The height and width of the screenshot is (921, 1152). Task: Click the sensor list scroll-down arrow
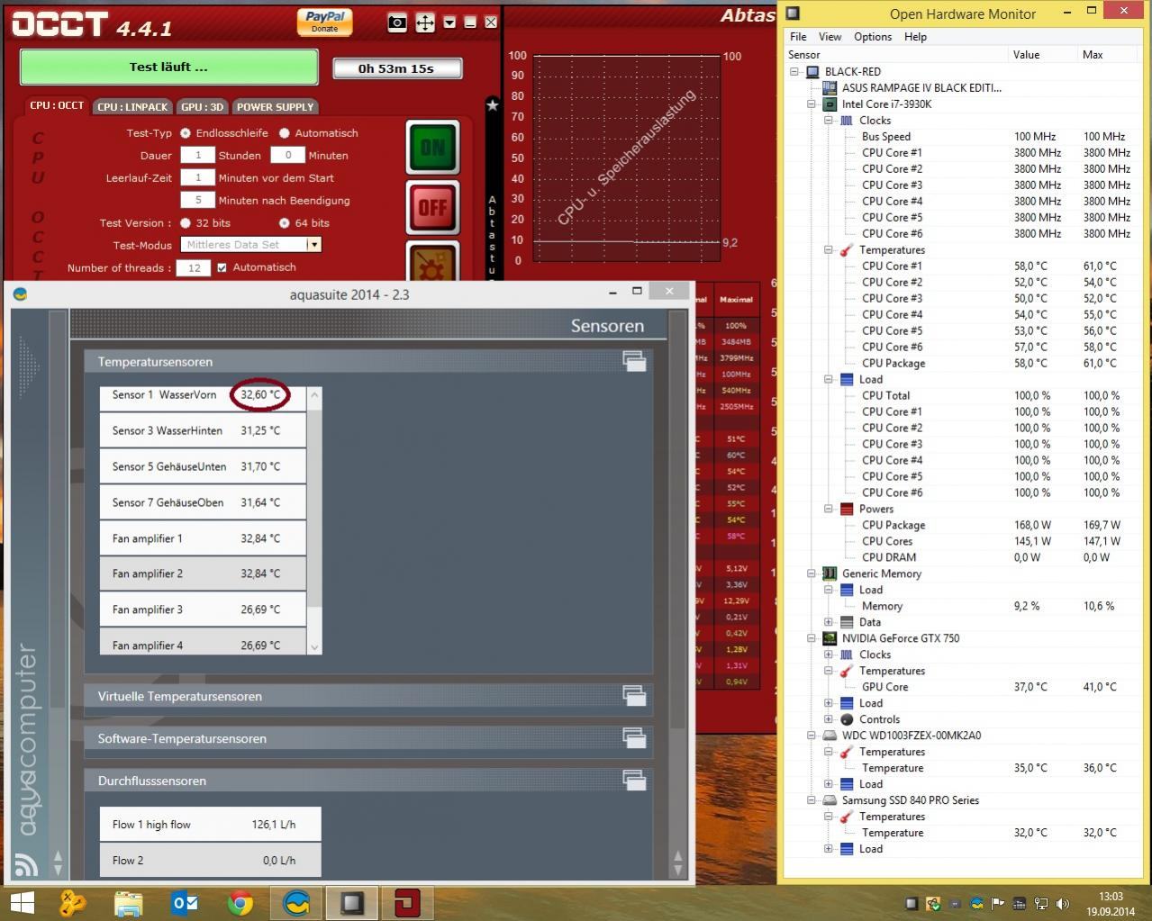click(314, 646)
